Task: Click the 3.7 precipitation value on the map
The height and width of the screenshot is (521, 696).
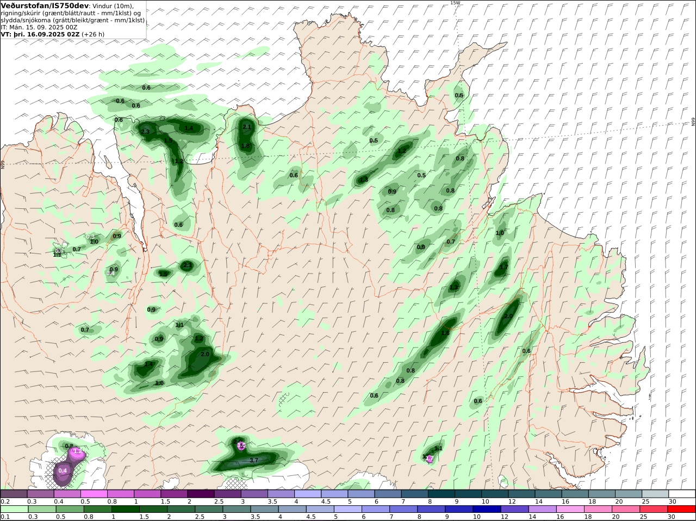Action: (x=253, y=460)
